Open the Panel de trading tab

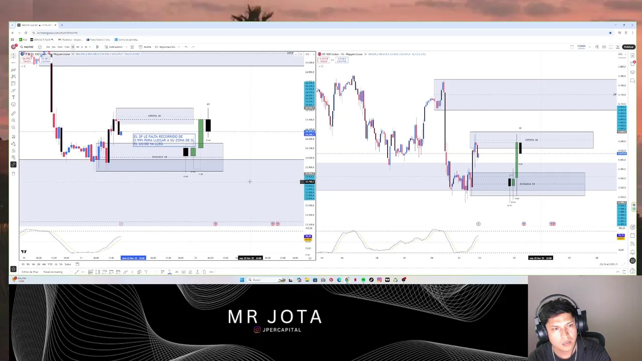coord(53,272)
